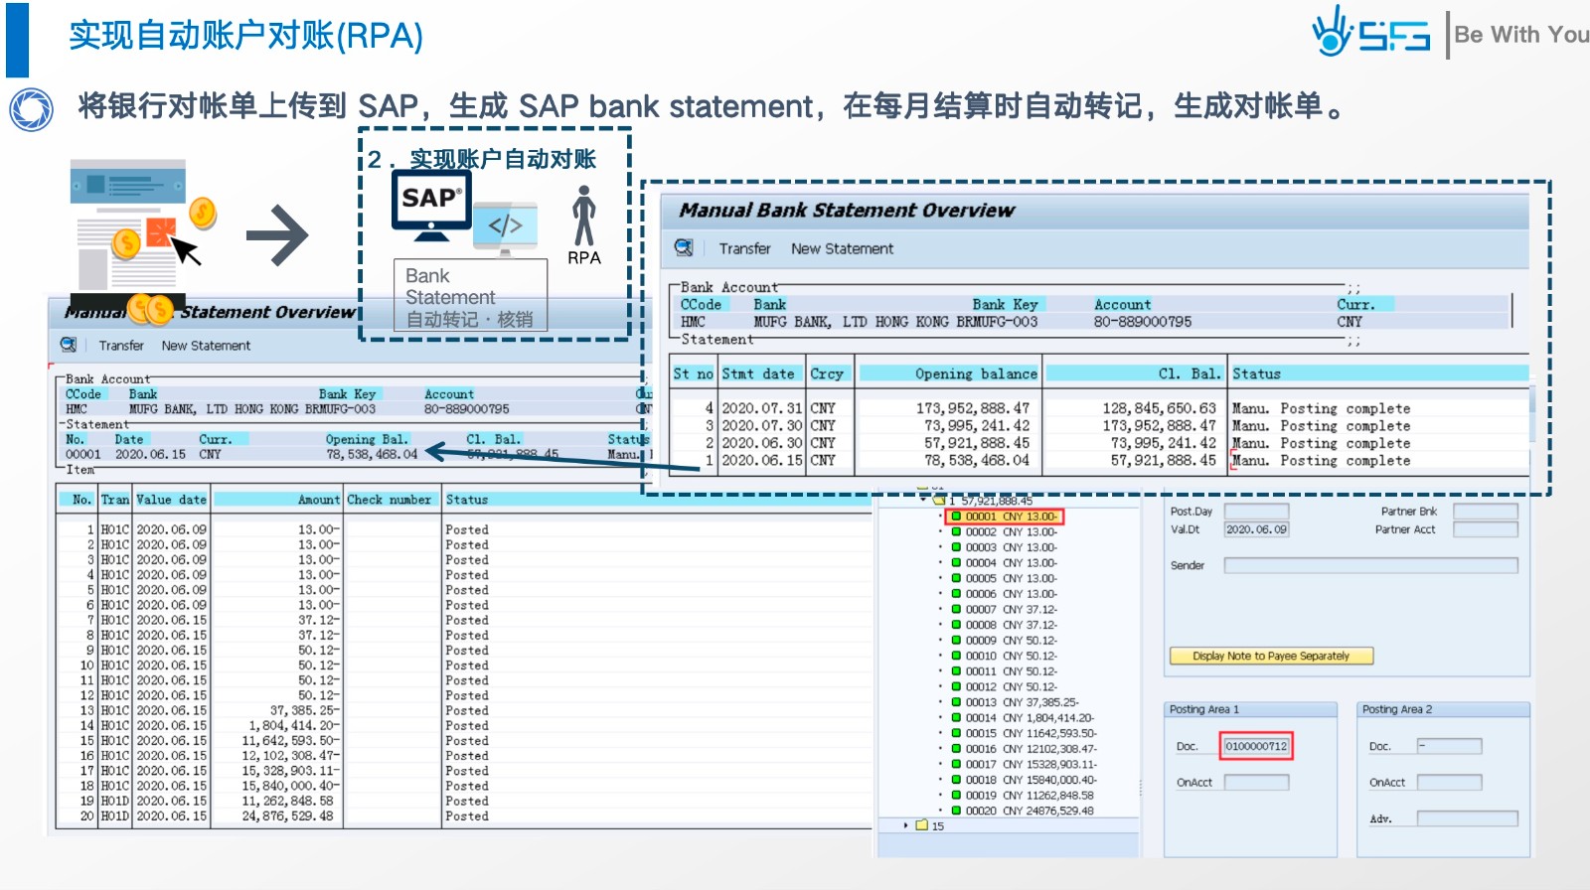1590x890 pixels.
Task: Collapse the folder node showing 57,921,888.45
Action: point(923,501)
